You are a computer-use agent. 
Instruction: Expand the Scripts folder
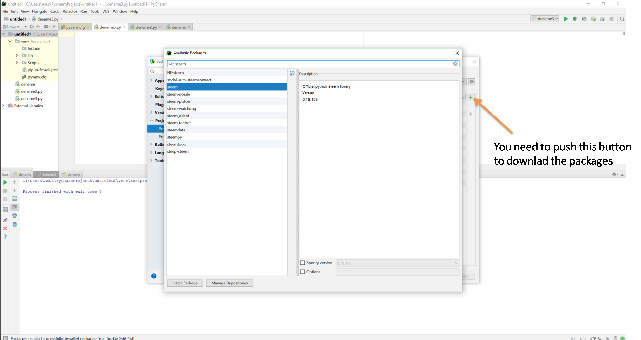pos(17,63)
